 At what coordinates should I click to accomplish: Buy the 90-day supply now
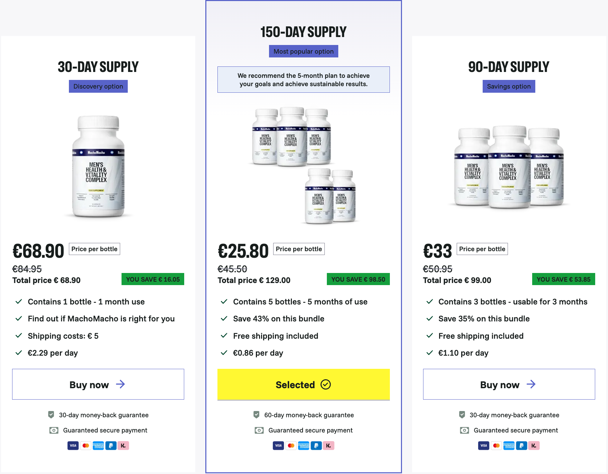pyautogui.click(x=509, y=384)
